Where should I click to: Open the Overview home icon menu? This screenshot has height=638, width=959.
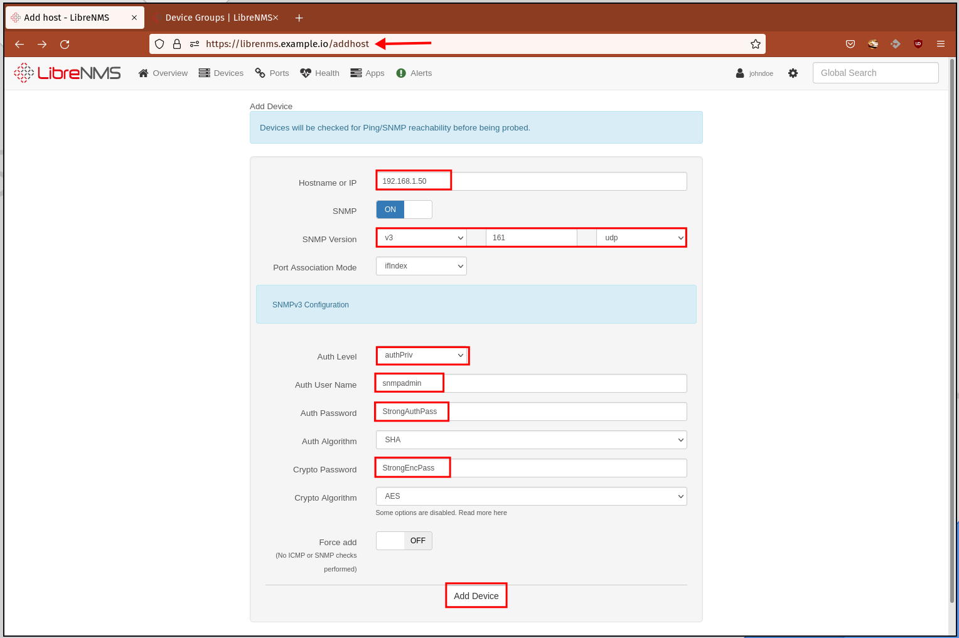coord(144,73)
